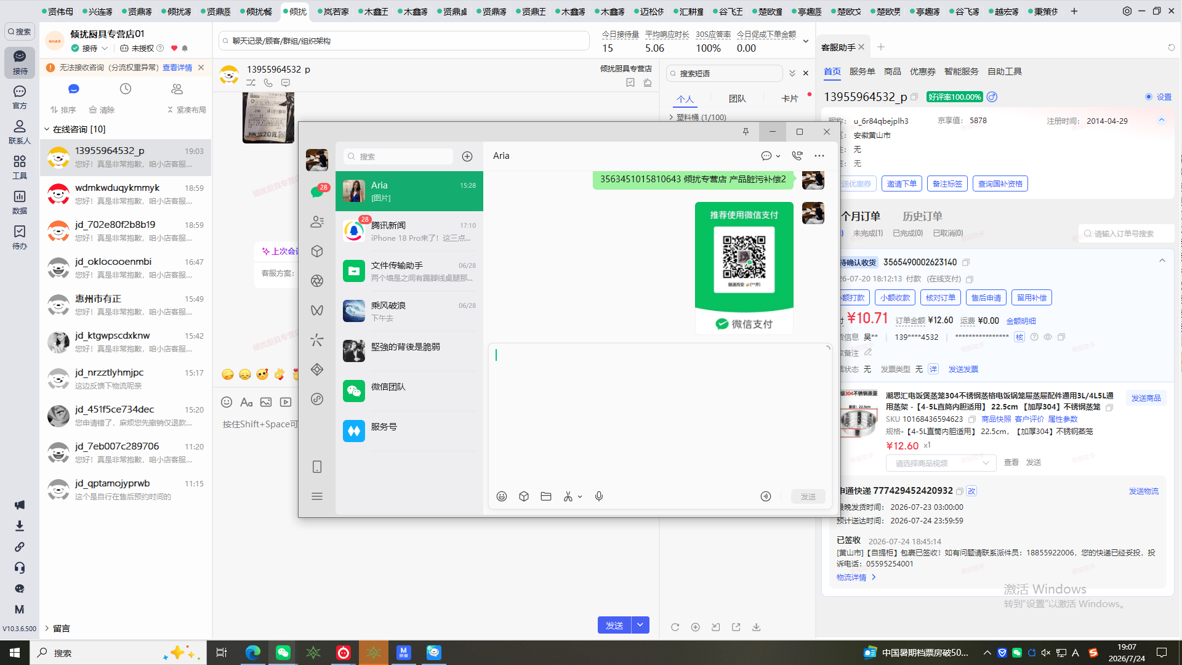The height and width of the screenshot is (665, 1182).
Task: Open WeChat chats icon with 28 badge
Action: coord(317,192)
